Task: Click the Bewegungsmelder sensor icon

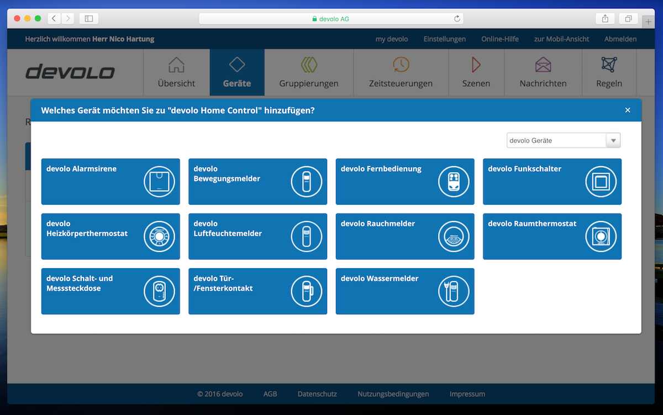Action: coord(307,182)
